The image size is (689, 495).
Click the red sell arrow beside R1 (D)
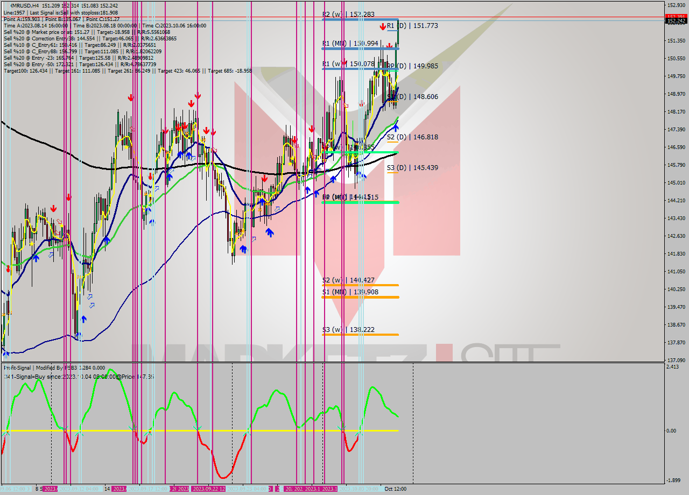(382, 26)
